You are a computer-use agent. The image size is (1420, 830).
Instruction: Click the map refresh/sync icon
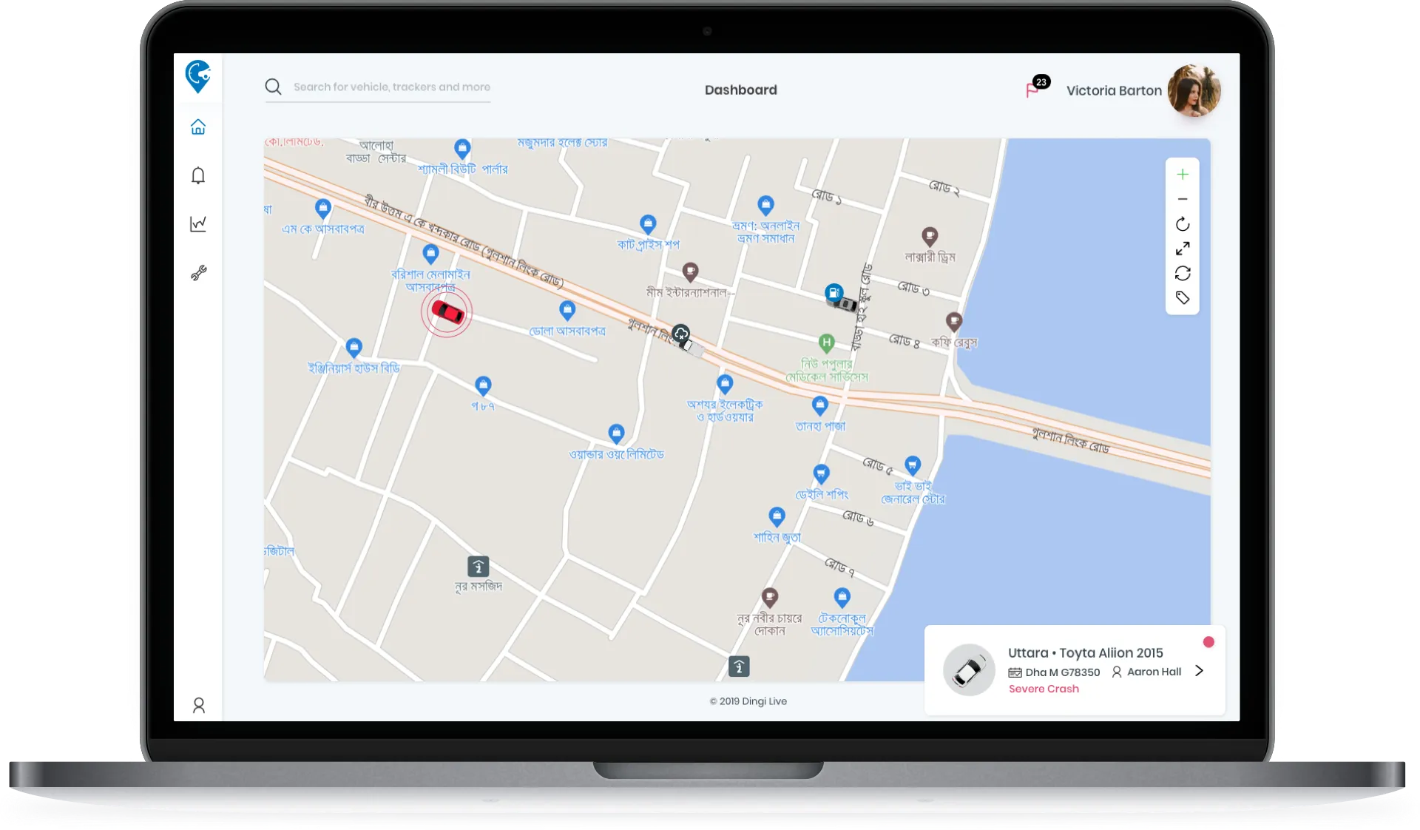click(x=1183, y=273)
